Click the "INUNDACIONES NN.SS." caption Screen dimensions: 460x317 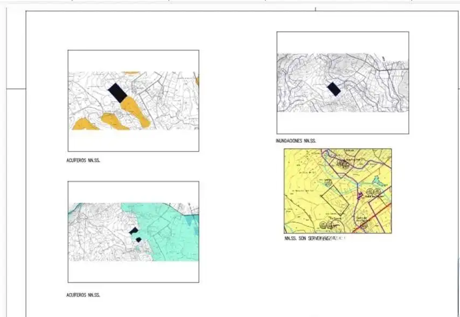tap(296, 141)
